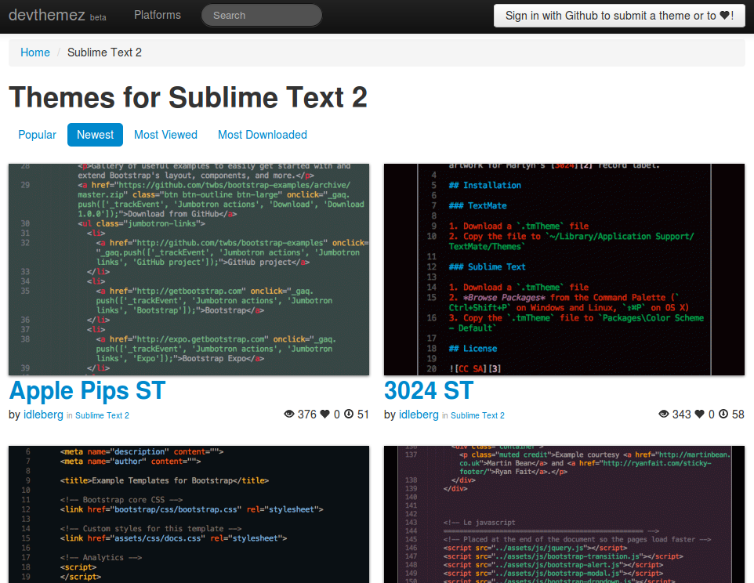This screenshot has height=583, width=754.
Task: Open the 3024 ST preview thumbnail
Action: [564, 270]
